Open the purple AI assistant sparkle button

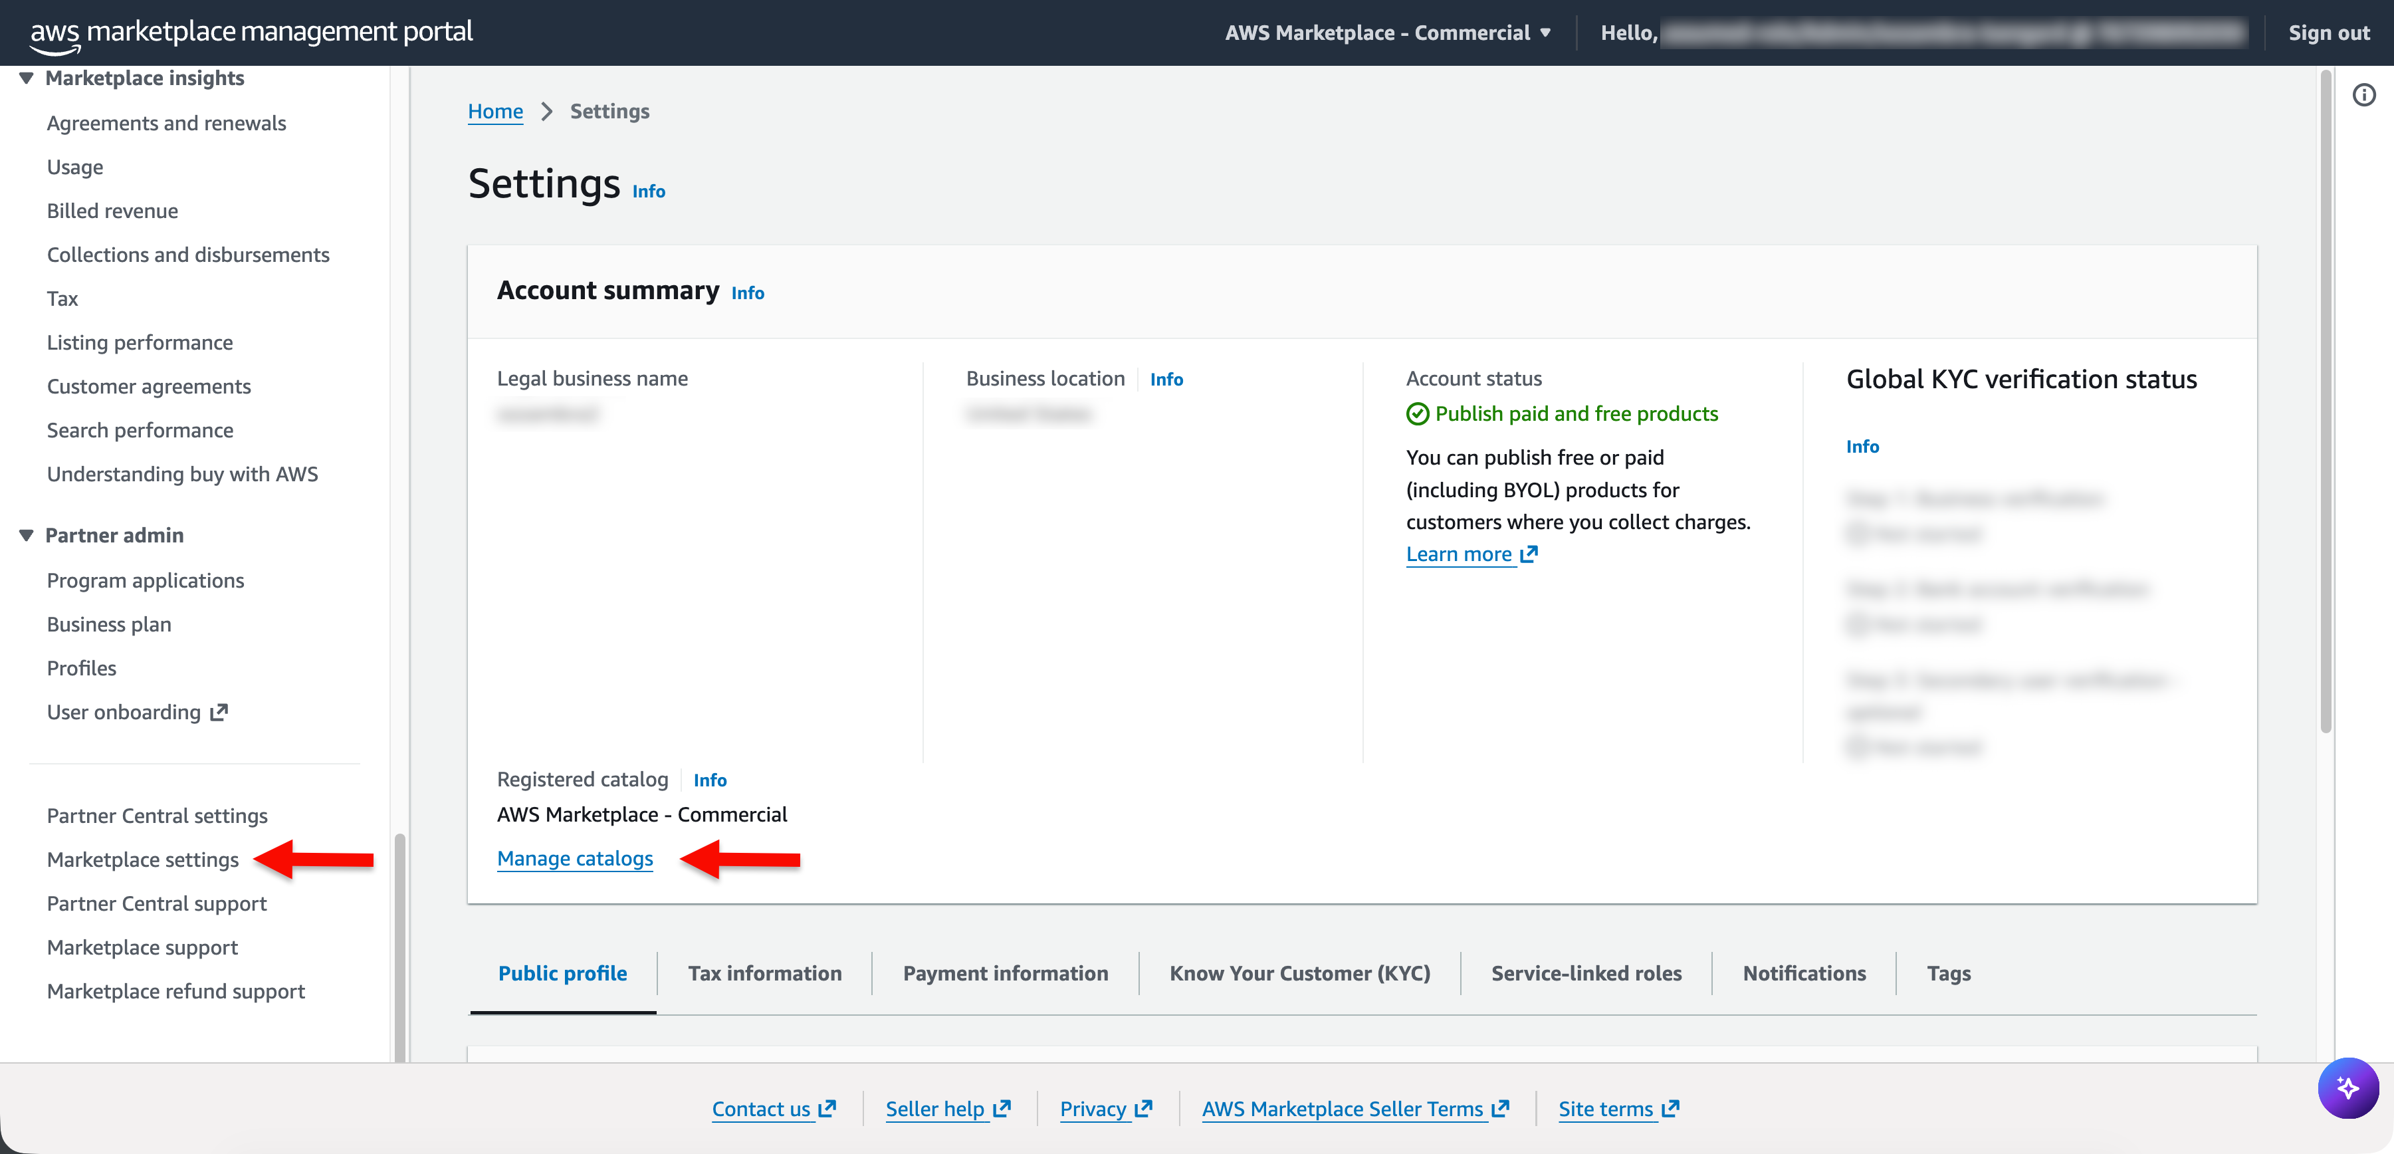[2347, 1087]
